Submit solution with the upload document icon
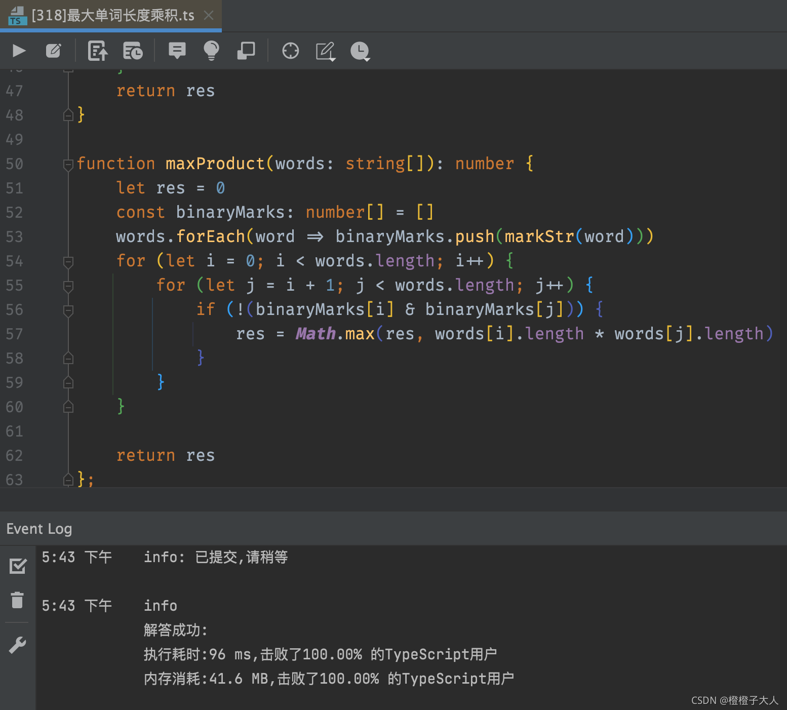Screen dimensions: 787x710 98,51
